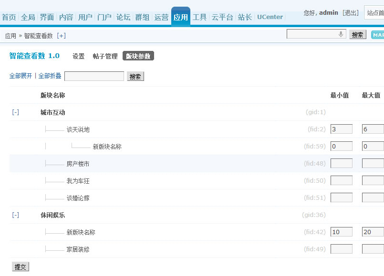Click the minimum value field for 房产楼市
The width and height of the screenshot is (384, 276).
point(341,164)
